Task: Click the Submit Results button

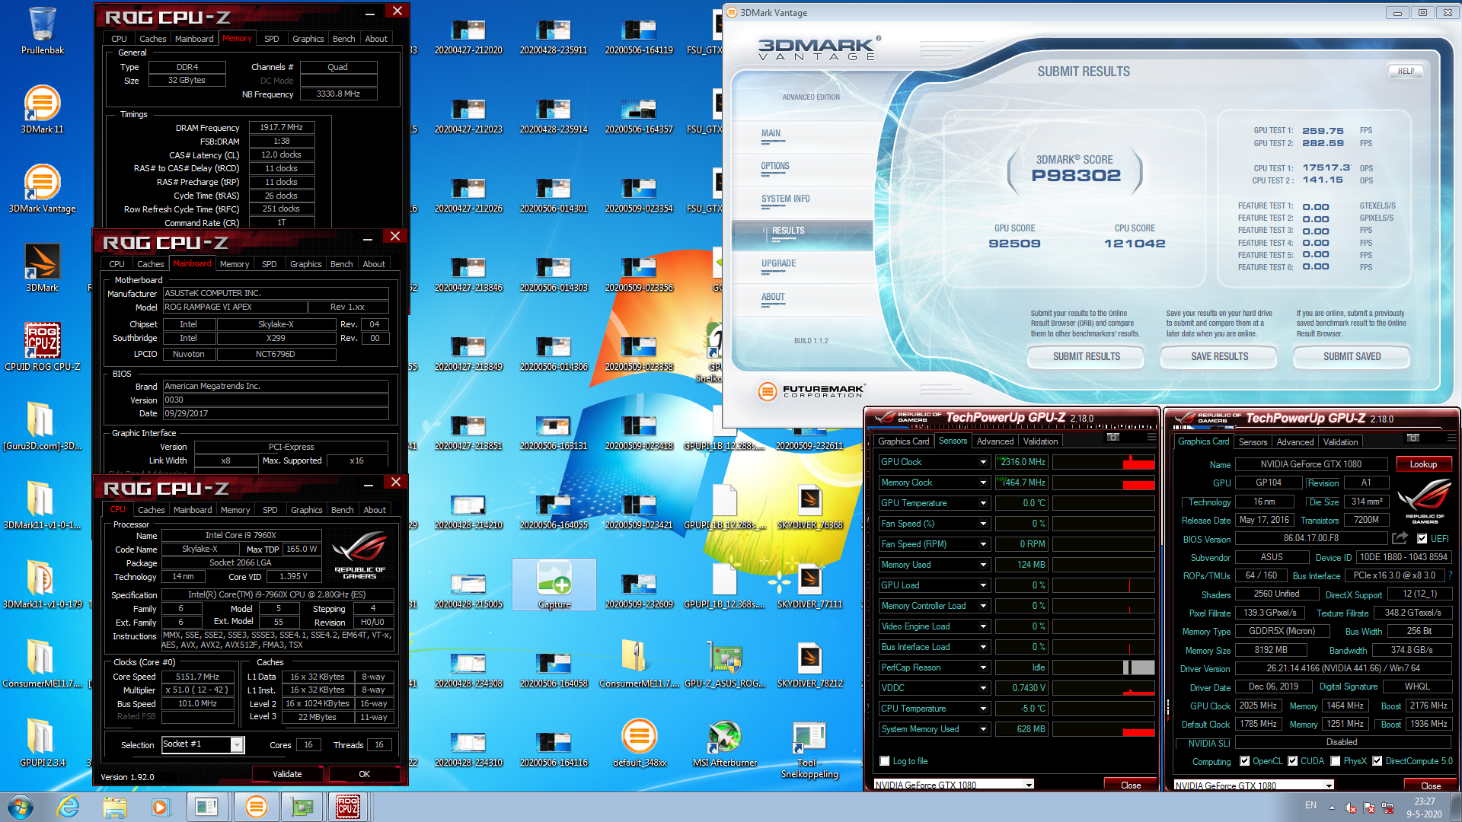Action: (x=1087, y=356)
